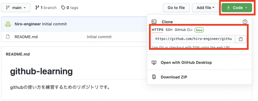Open the hiro-engineer author link
Image resolution: width=258 pixels, height=101 pixels.
[28, 24]
